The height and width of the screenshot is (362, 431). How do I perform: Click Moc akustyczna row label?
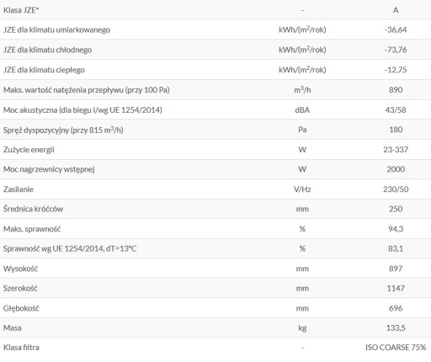(82, 110)
